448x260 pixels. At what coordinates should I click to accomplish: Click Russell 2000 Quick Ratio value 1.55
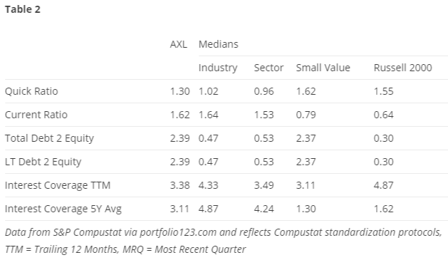(x=383, y=91)
